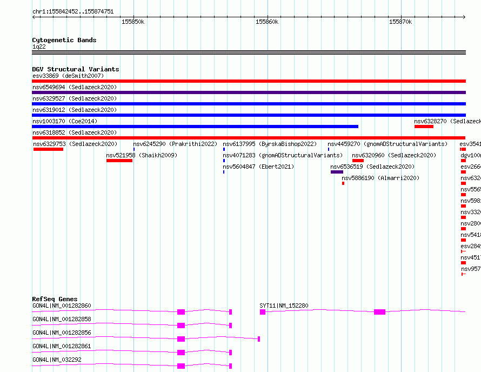Viewport: 481px width, 372px height.
Task: Click the blue nsv1003170 variant bar
Action: 195,127
